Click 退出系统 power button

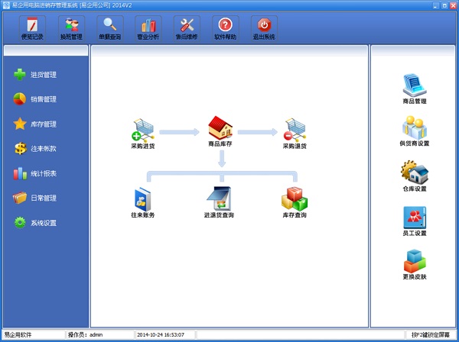[264, 28]
